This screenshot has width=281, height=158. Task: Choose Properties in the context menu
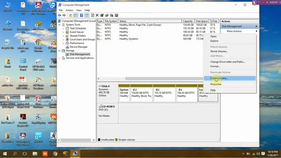(230, 84)
